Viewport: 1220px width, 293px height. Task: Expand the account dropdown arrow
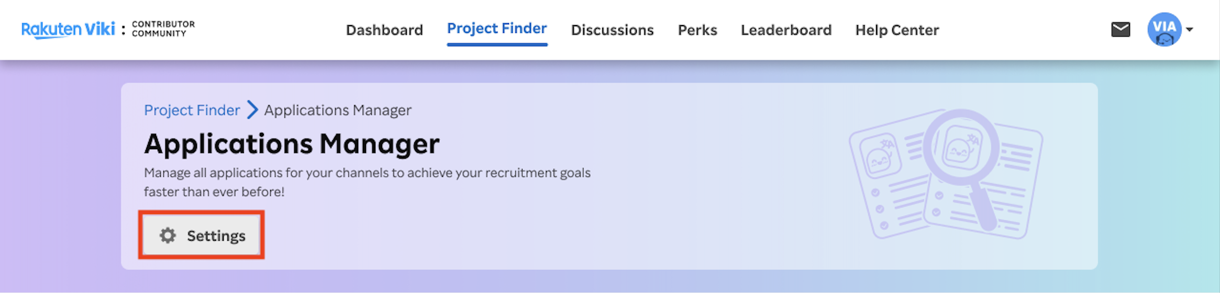(1190, 29)
